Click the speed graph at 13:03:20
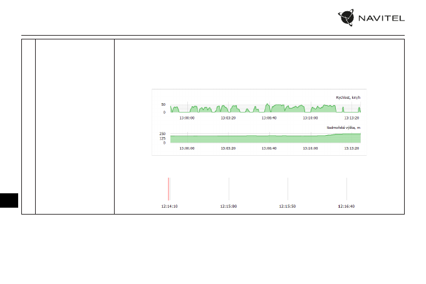Screen dimensions: 426x284 [230, 109]
